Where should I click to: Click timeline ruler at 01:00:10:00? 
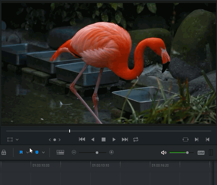point(41,165)
